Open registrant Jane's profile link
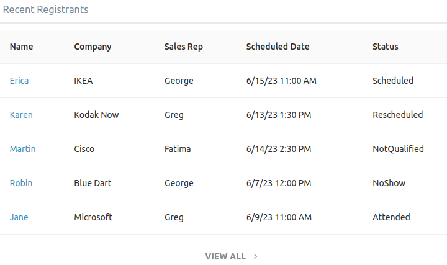The image size is (447, 265). coord(19,217)
